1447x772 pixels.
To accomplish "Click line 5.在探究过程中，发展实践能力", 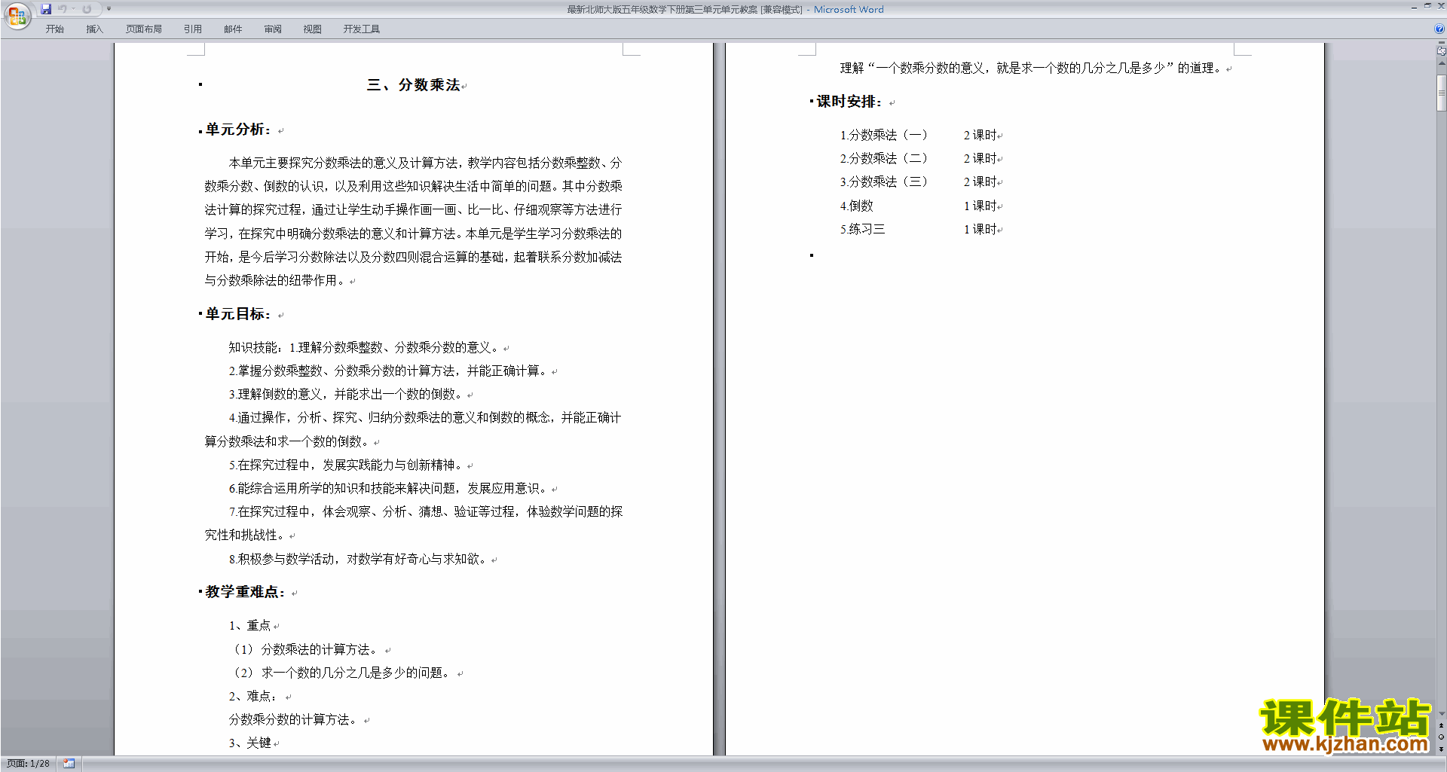I will click(x=346, y=465).
